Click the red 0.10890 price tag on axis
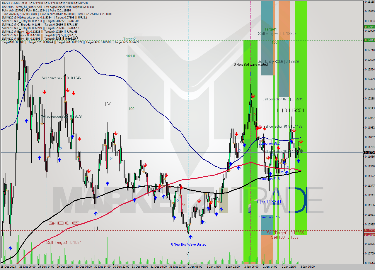Screen dimensions: 375x270 point(369,234)
